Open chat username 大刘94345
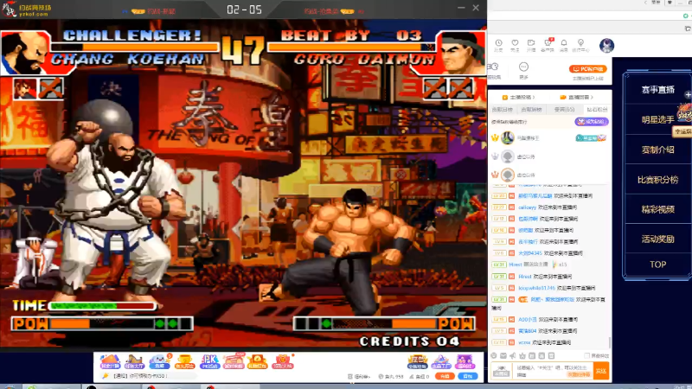This screenshot has height=389, width=692. pyautogui.click(x=530, y=253)
